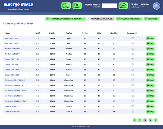Go back with the ZPĚT arrow icon
The image size is (163, 129).
click(x=77, y=6)
